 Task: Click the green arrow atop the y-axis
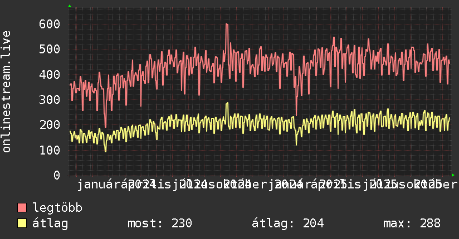[70, 6]
